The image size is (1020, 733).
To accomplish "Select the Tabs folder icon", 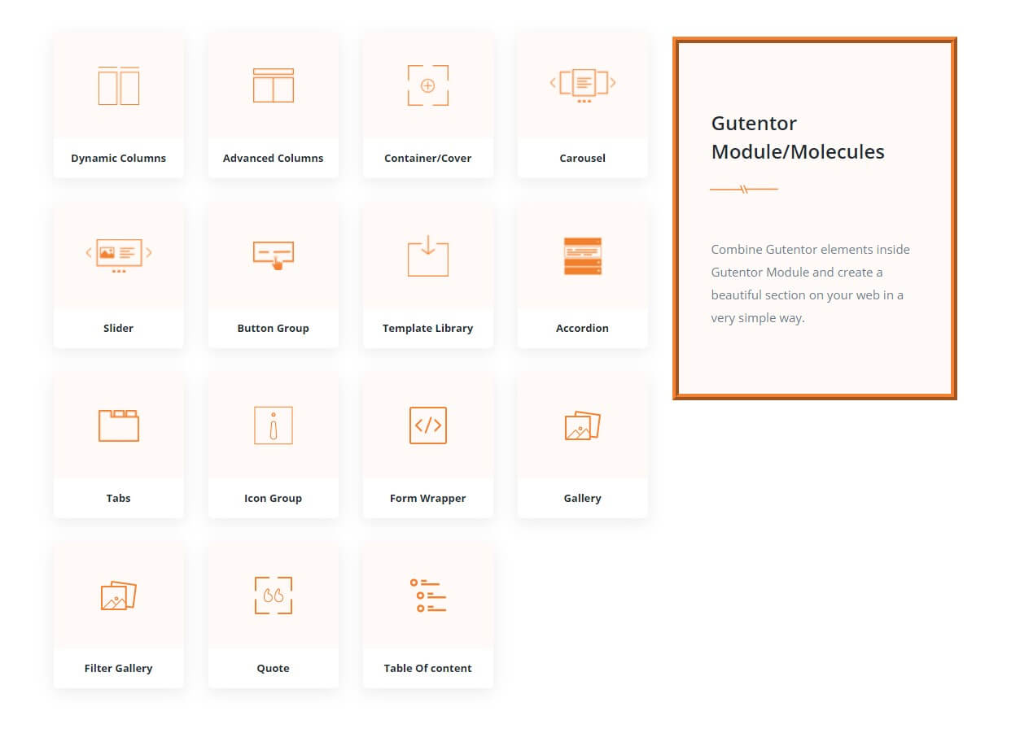I will tap(119, 425).
